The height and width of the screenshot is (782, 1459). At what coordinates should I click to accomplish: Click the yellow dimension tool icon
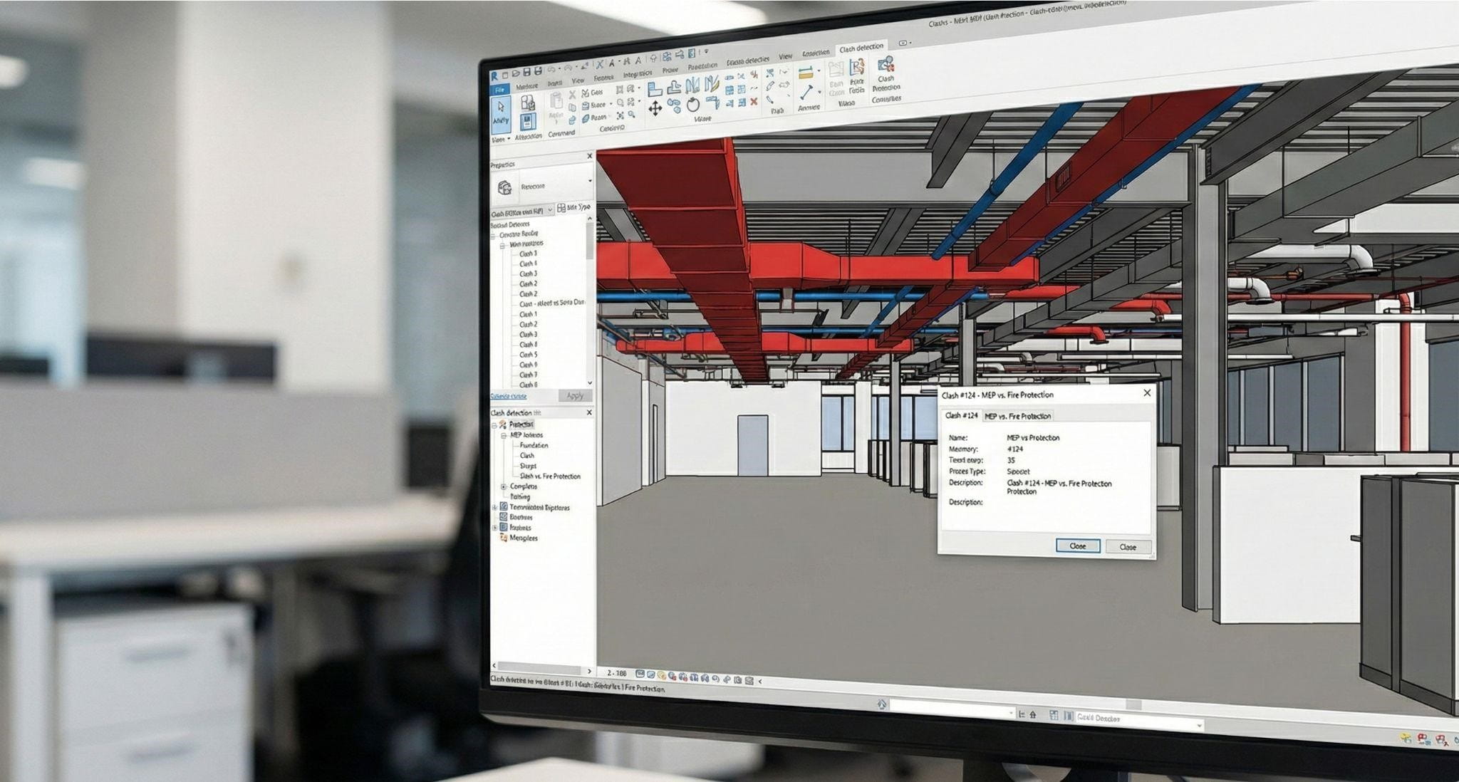[x=805, y=73]
